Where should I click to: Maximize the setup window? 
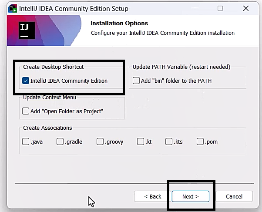pos(220,8)
